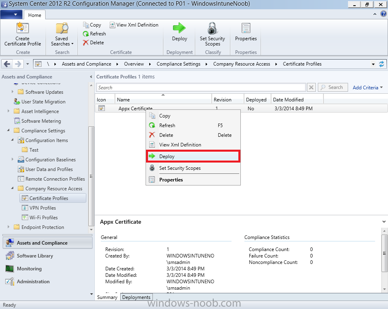
Task: Select the Home ribbon tab
Action: click(35, 15)
